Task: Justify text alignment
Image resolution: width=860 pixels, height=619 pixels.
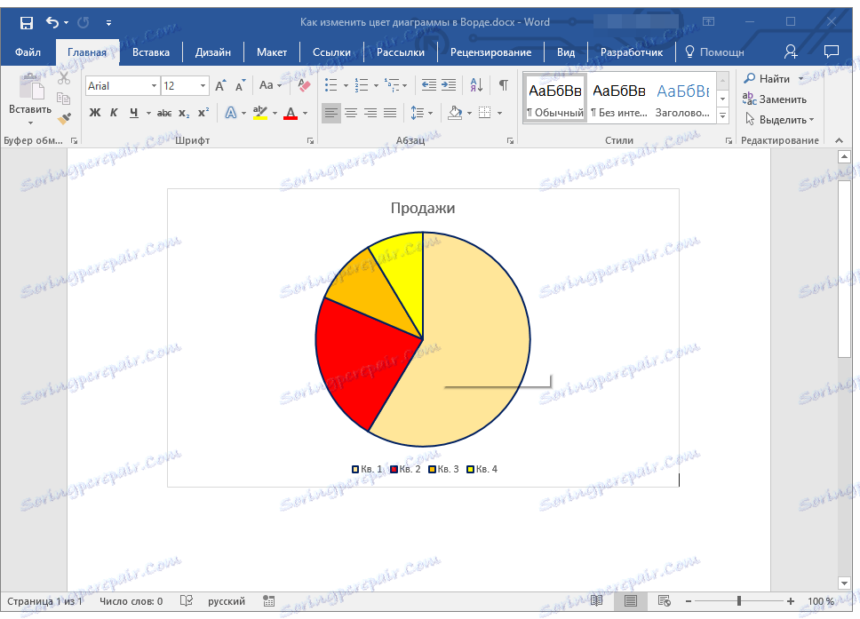Action: 390,113
